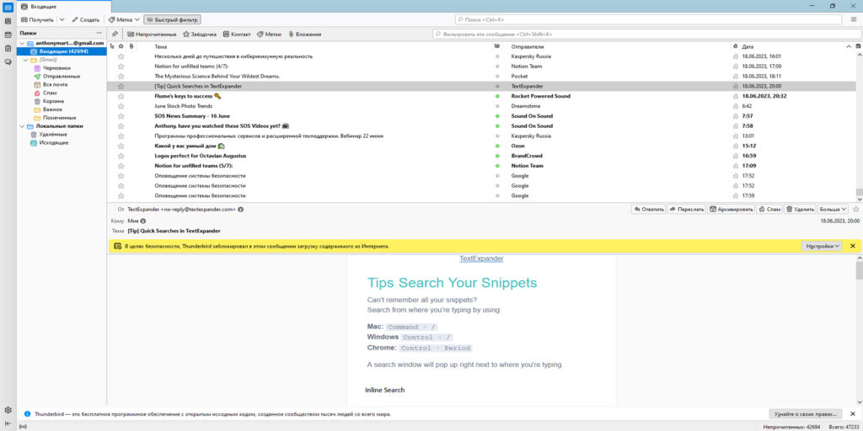Open the More actions dropdown in header

832,210
